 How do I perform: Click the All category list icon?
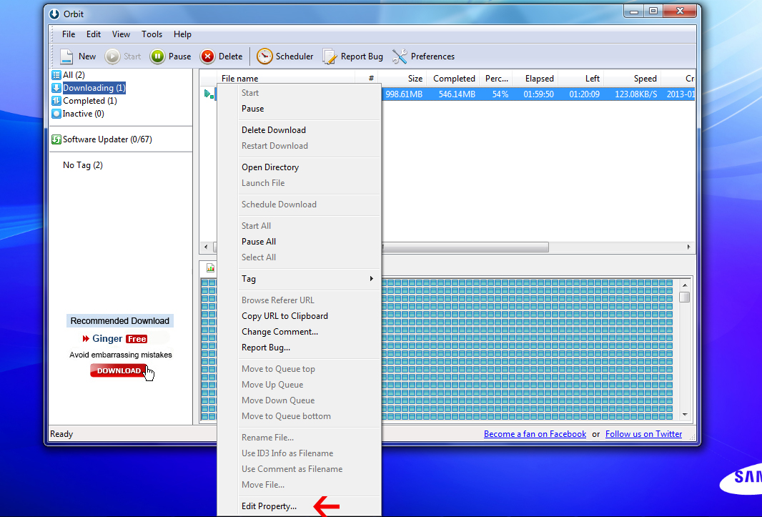pos(56,75)
